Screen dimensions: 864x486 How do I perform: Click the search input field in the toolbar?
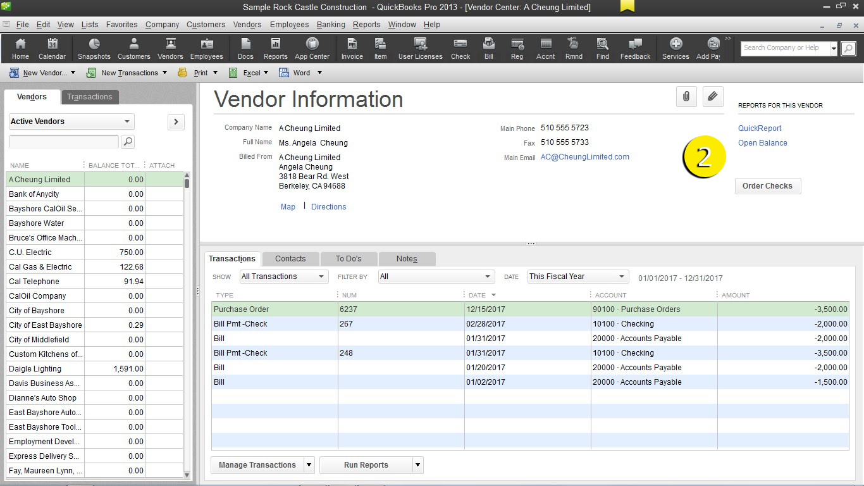click(x=784, y=47)
